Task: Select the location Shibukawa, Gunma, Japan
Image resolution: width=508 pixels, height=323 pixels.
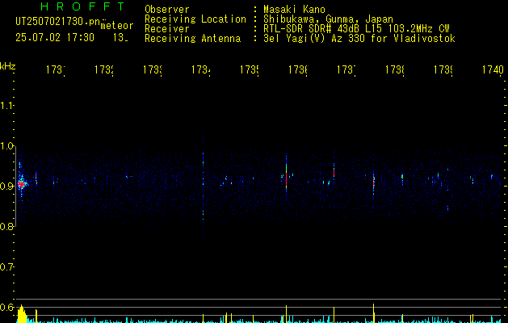Action: pyautogui.click(x=328, y=19)
